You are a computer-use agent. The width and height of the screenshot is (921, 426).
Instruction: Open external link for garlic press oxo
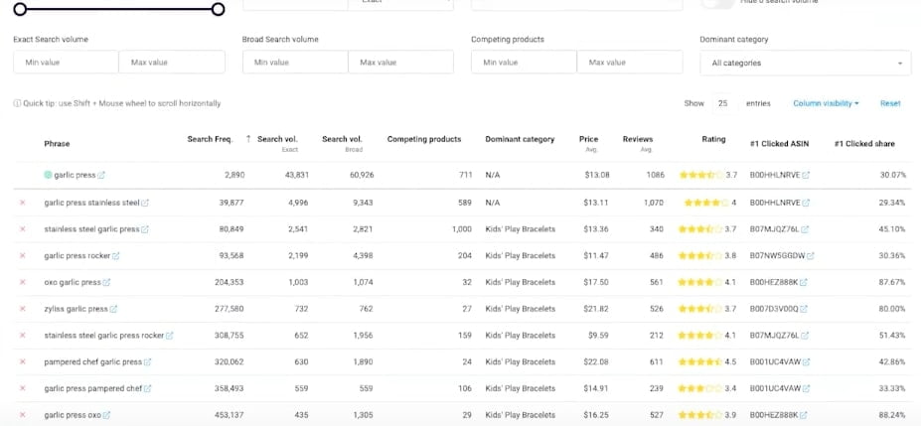(x=106, y=415)
